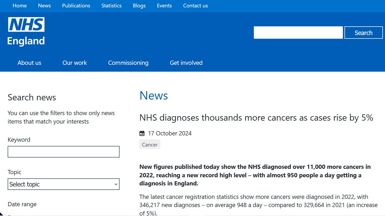Visit the Blogs section

coord(139,6)
